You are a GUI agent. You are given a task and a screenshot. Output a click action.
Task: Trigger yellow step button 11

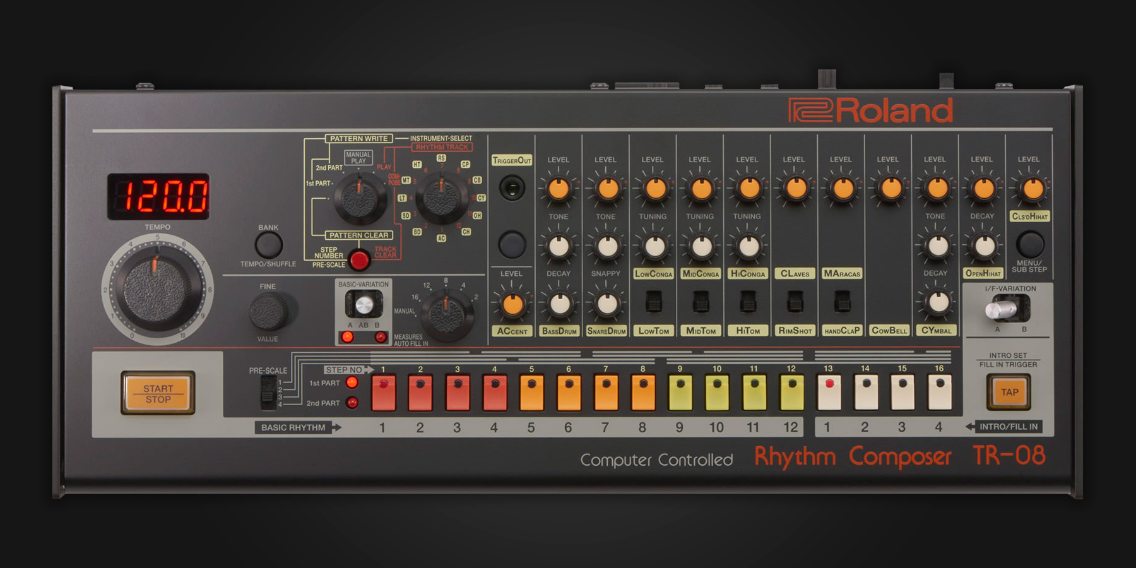click(754, 392)
